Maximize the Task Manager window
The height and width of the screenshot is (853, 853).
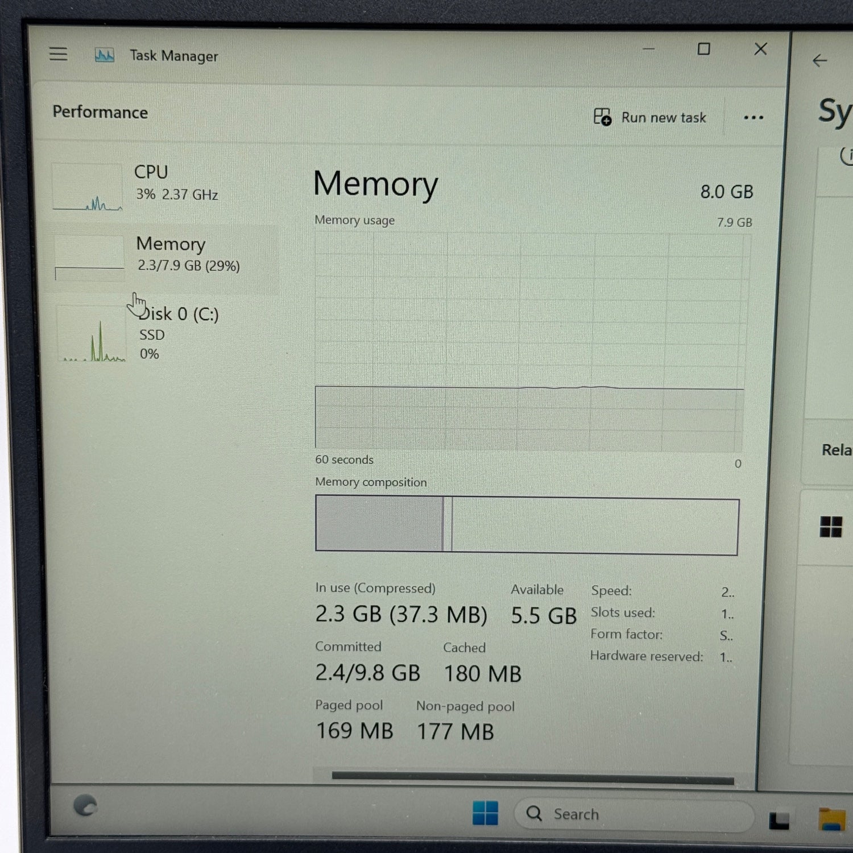click(x=703, y=49)
